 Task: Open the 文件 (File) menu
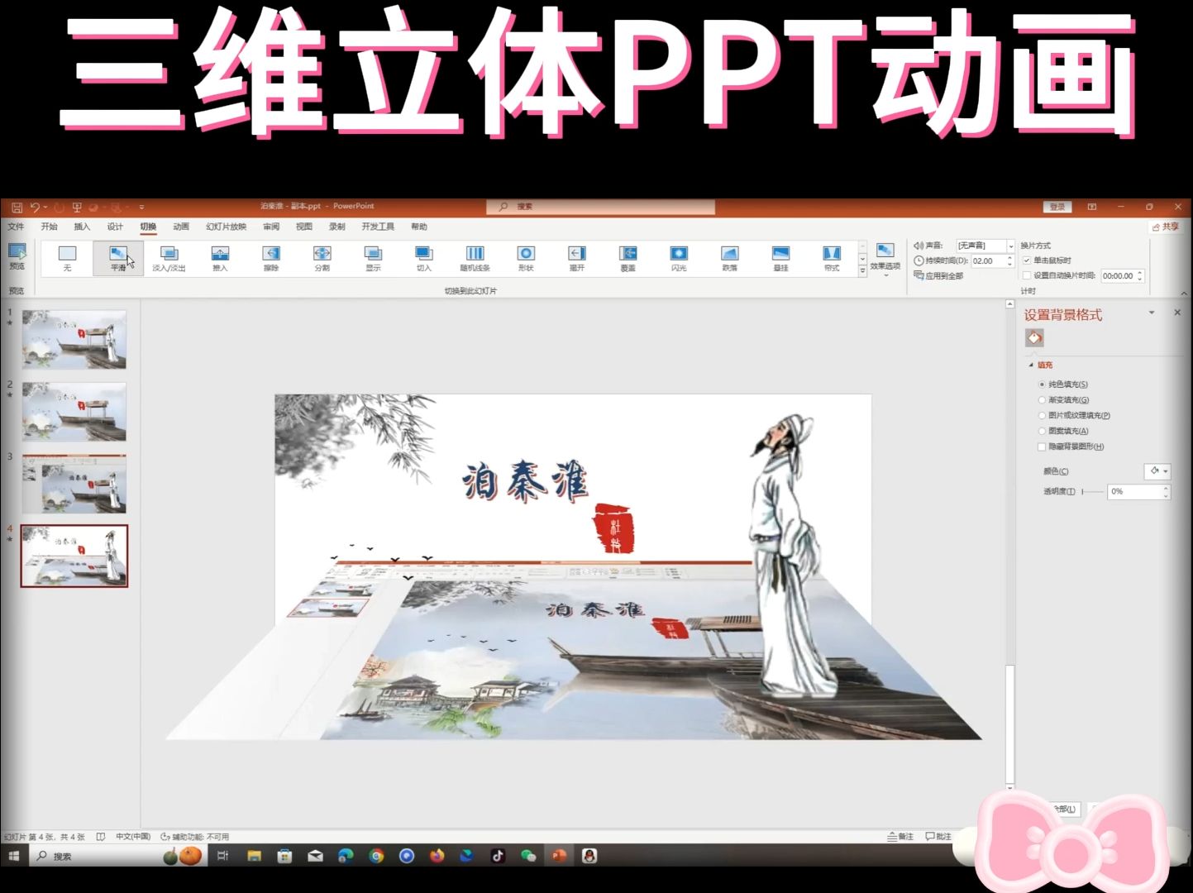pos(16,227)
